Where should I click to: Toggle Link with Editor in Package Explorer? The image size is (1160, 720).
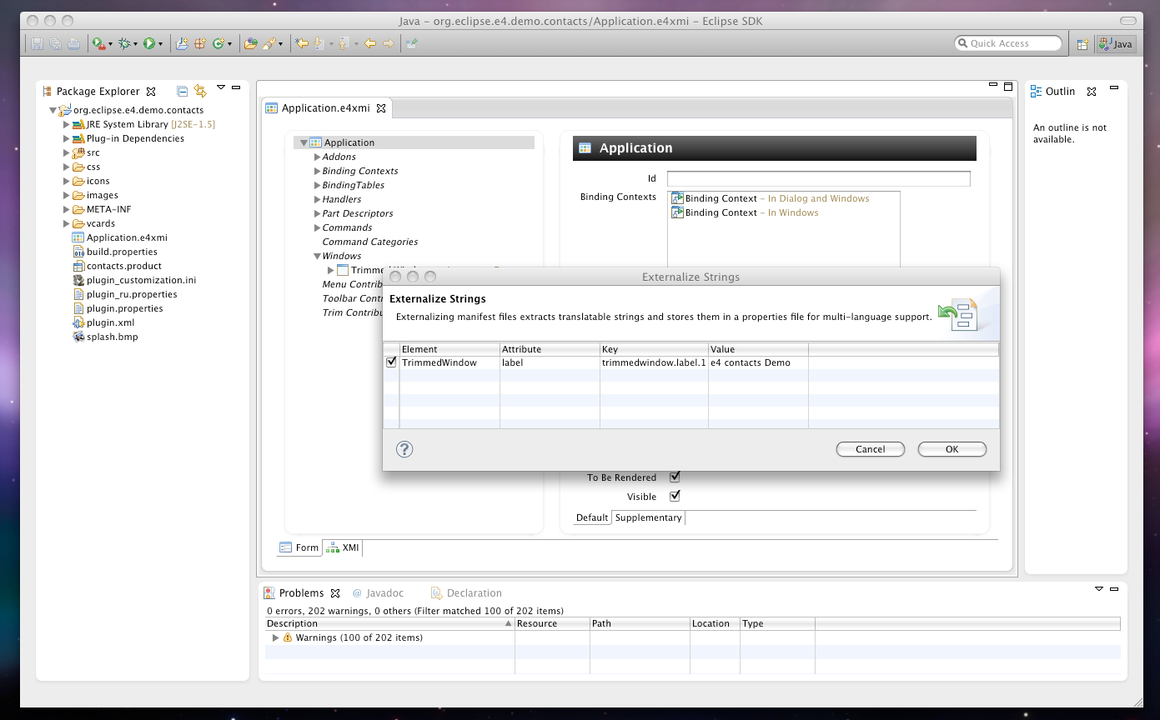tap(200, 92)
